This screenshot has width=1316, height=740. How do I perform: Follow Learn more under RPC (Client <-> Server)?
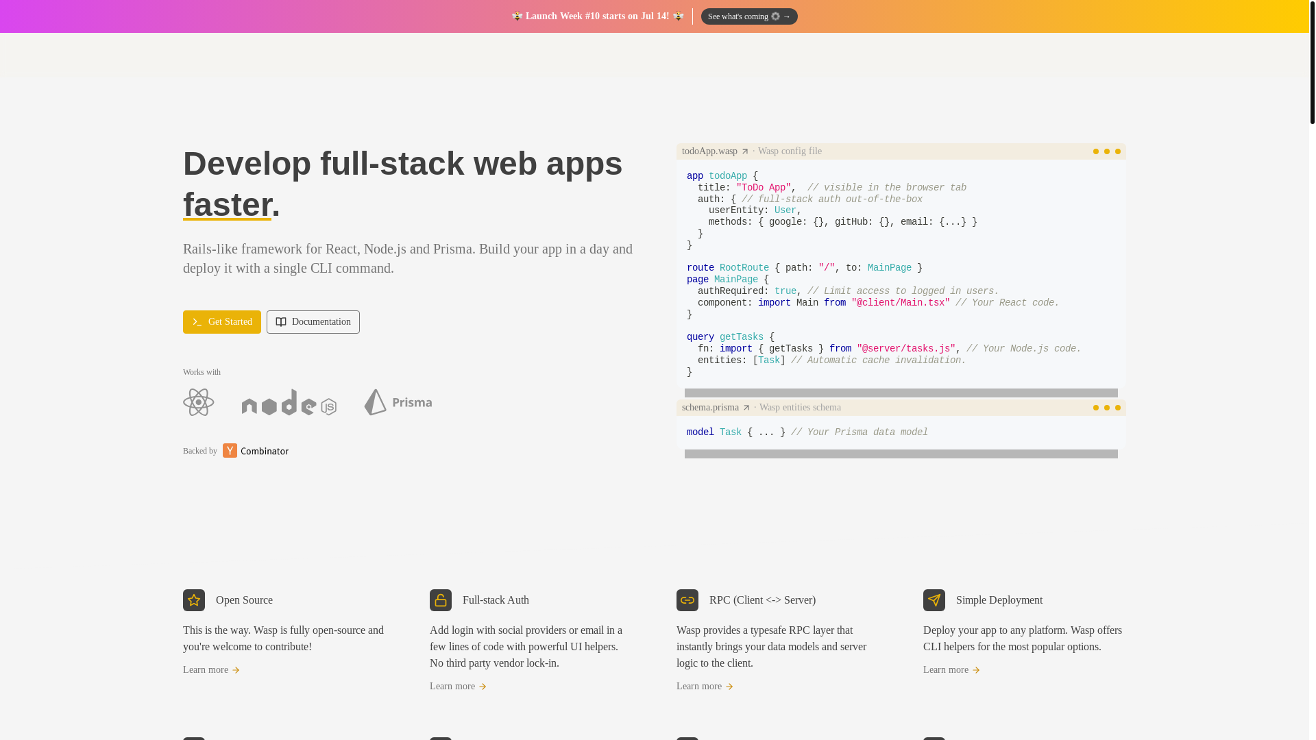[705, 687]
